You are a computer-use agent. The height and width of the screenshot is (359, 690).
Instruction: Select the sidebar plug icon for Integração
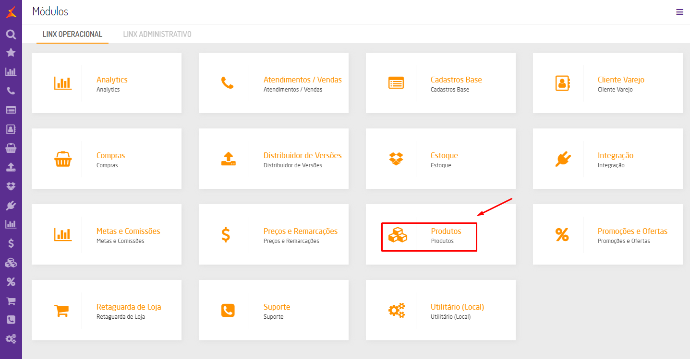coord(11,205)
